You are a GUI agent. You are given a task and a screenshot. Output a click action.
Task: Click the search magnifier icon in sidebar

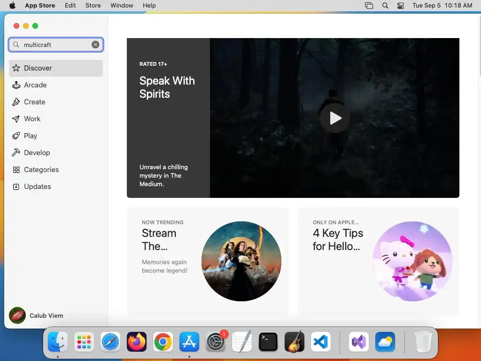click(x=16, y=45)
